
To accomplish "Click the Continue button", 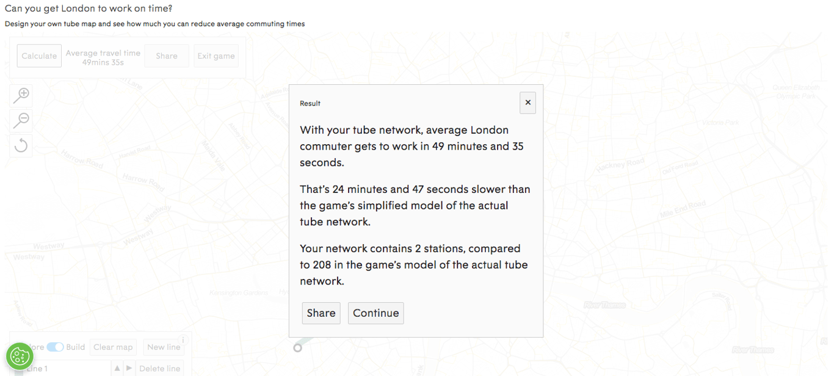I will coord(375,313).
